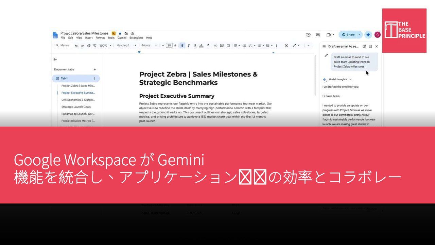Screen dimensions: 435x245
Task: Click the Share button
Action: point(348,35)
